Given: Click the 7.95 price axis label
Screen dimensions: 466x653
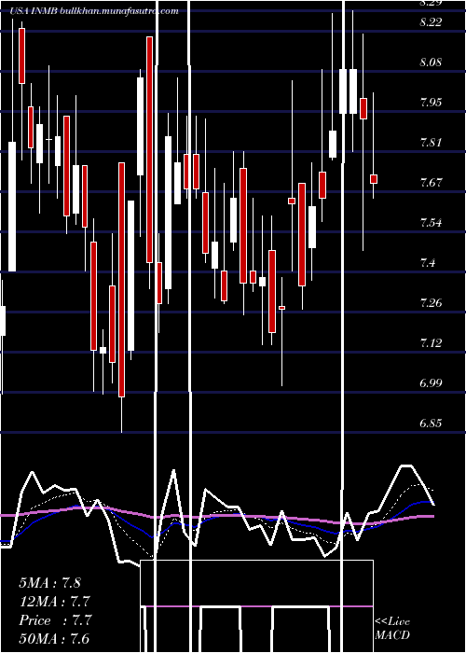Looking at the screenshot, I should [431, 103].
